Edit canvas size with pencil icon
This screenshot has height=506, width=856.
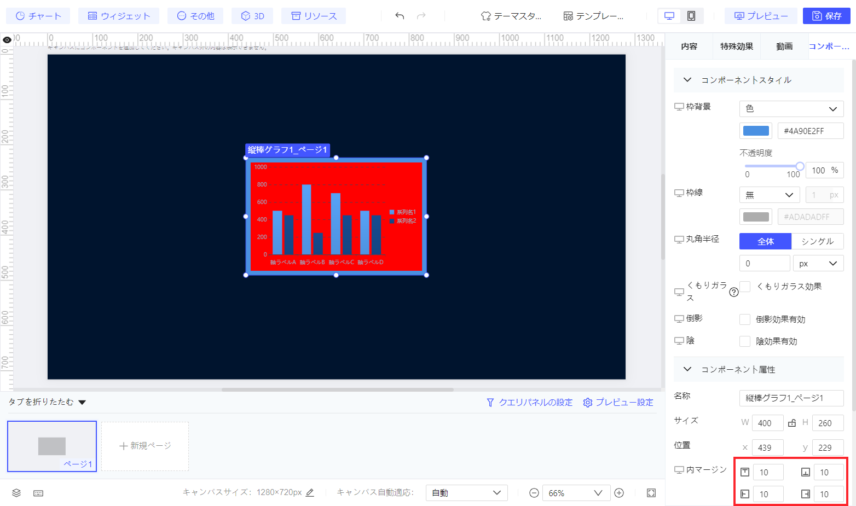pyautogui.click(x=310, y=492)
